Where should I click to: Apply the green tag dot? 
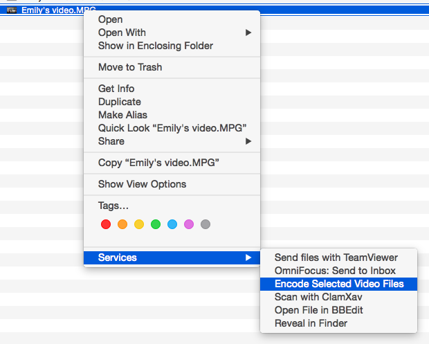156,224
